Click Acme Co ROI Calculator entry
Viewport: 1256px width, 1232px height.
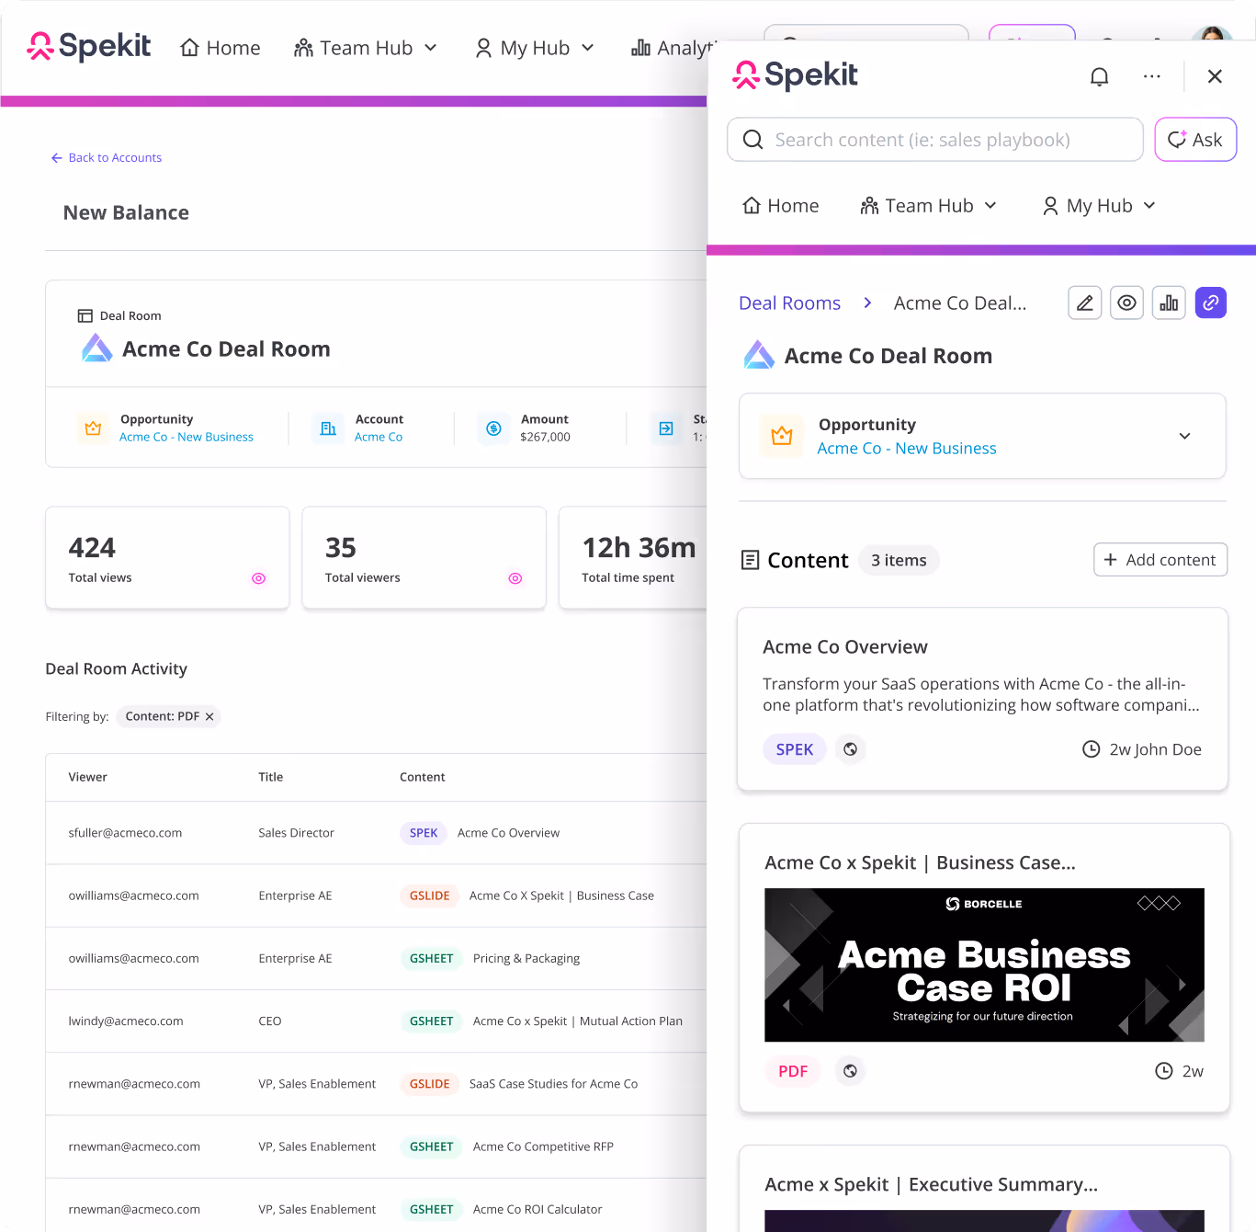537,1209
